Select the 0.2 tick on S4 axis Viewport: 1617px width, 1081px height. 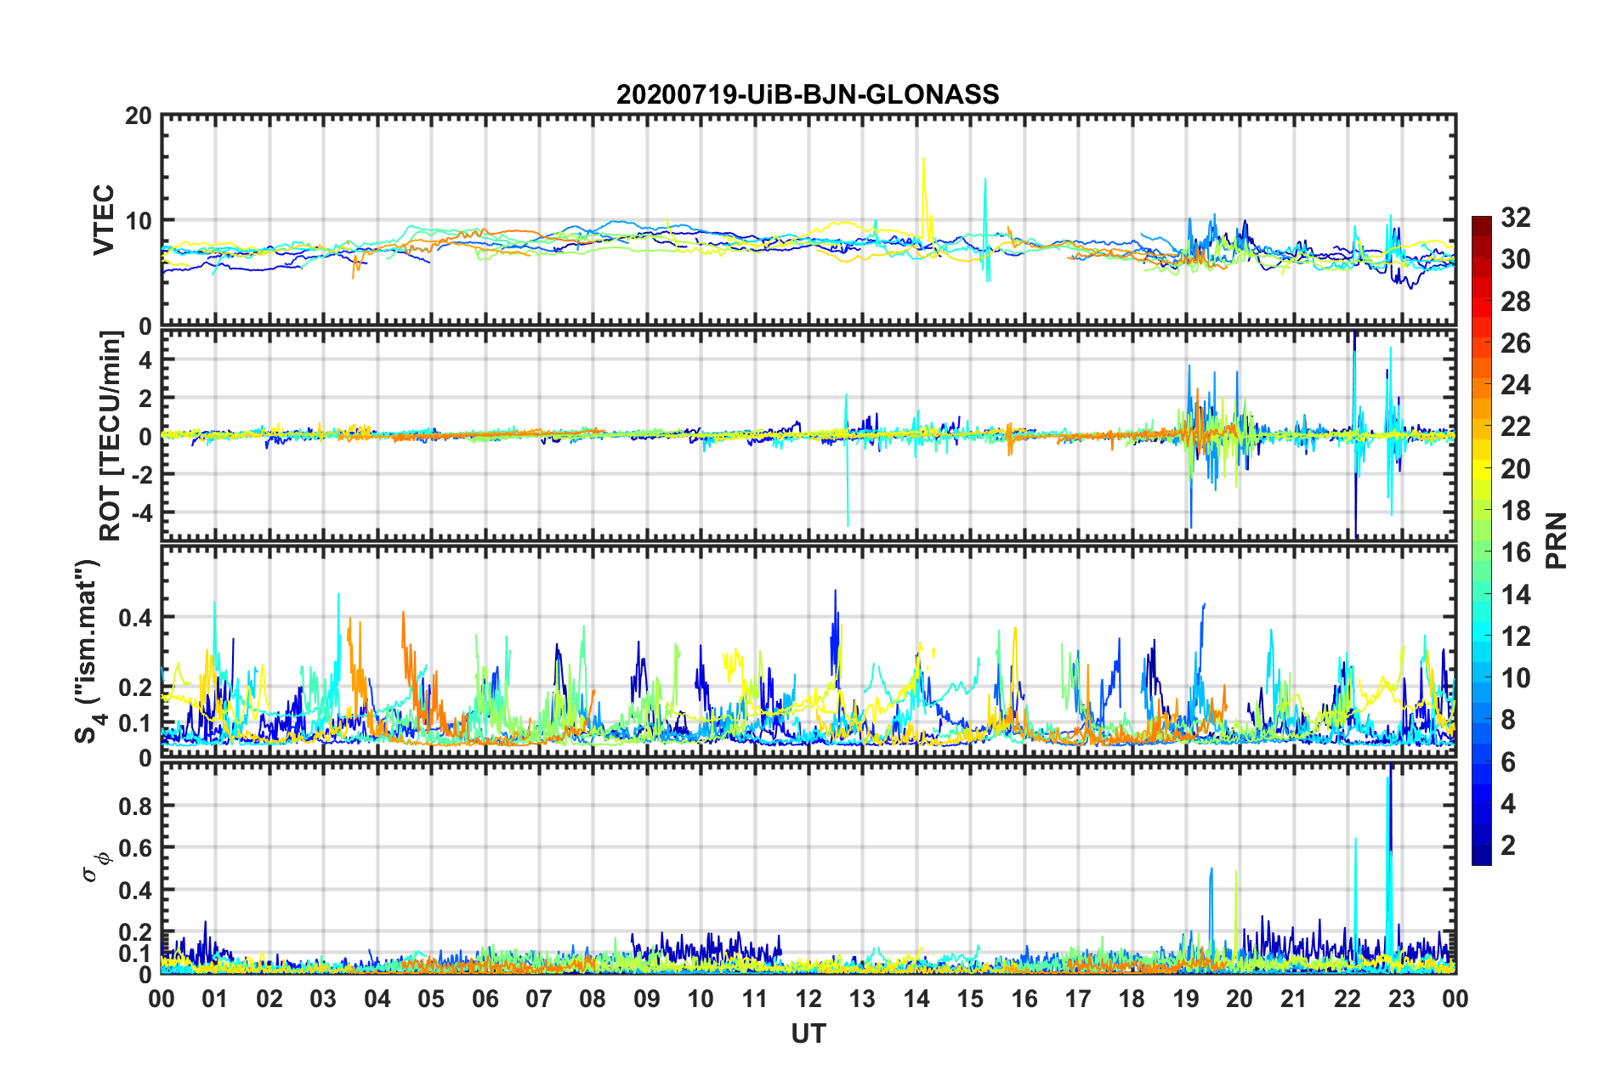[135, 688]
